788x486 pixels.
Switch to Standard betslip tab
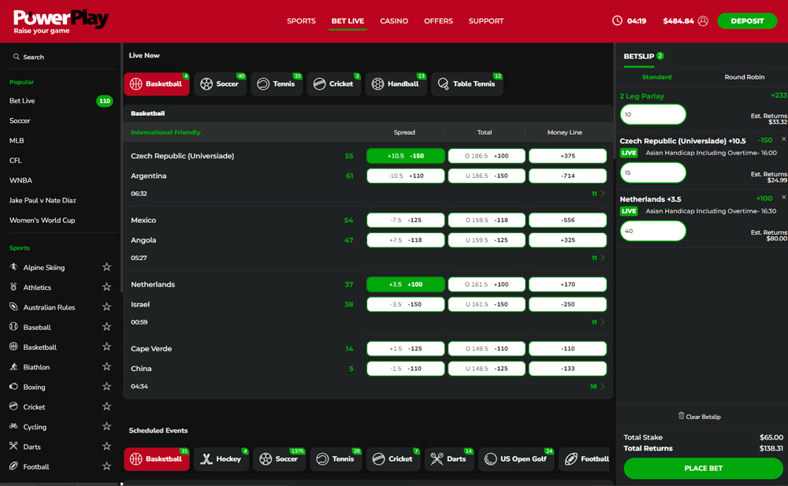[x=657, y=77]
